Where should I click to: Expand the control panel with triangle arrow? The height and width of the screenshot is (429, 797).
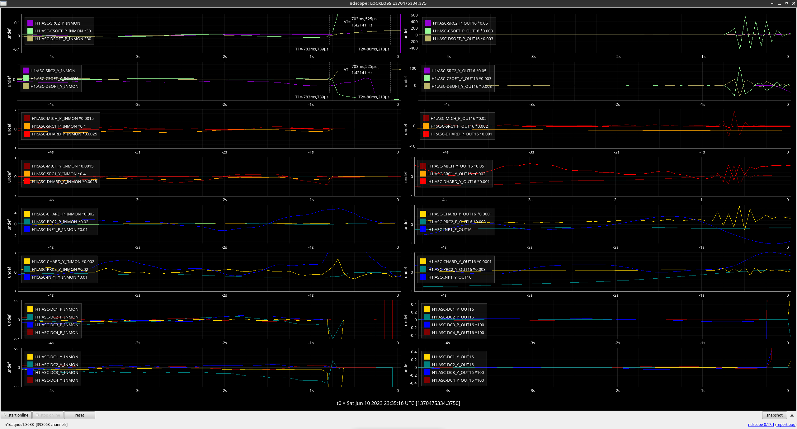coord(792,415)
